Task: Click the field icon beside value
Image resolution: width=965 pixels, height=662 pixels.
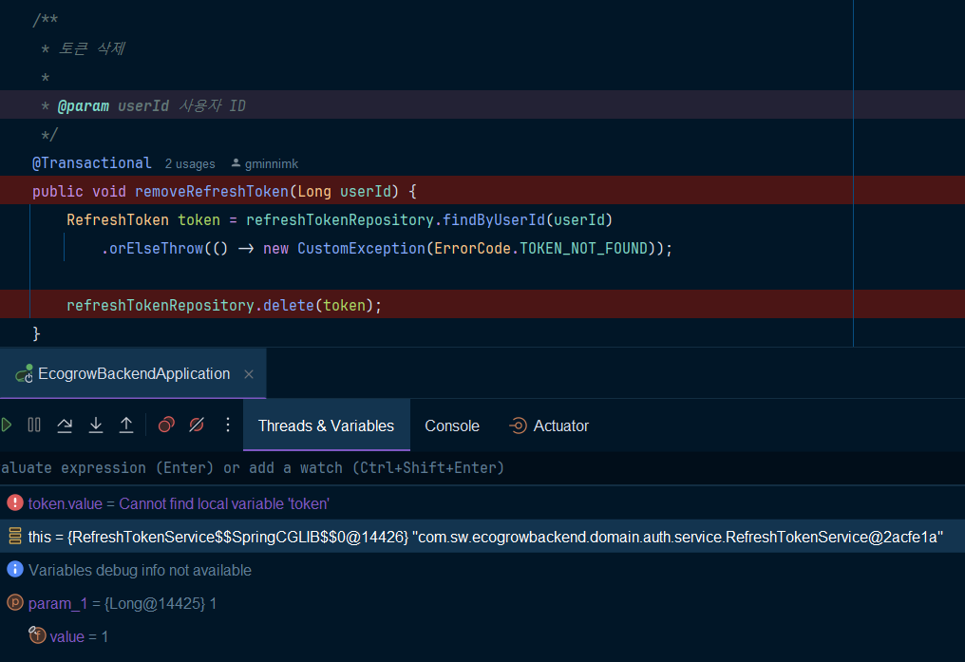Action: coord(37,634)
